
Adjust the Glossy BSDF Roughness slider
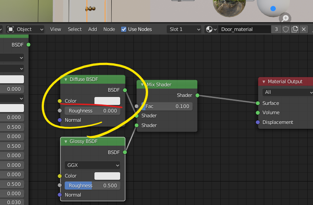92,186
